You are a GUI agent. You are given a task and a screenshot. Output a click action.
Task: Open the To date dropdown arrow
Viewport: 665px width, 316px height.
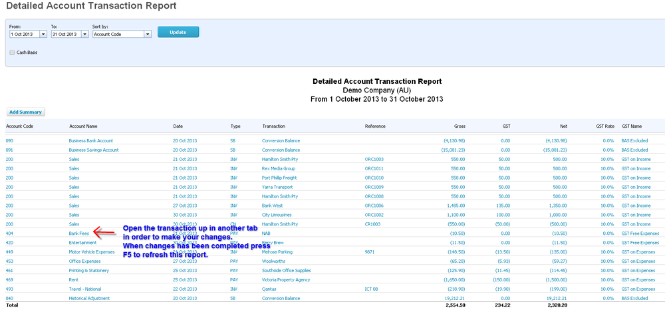click(84, 34)
